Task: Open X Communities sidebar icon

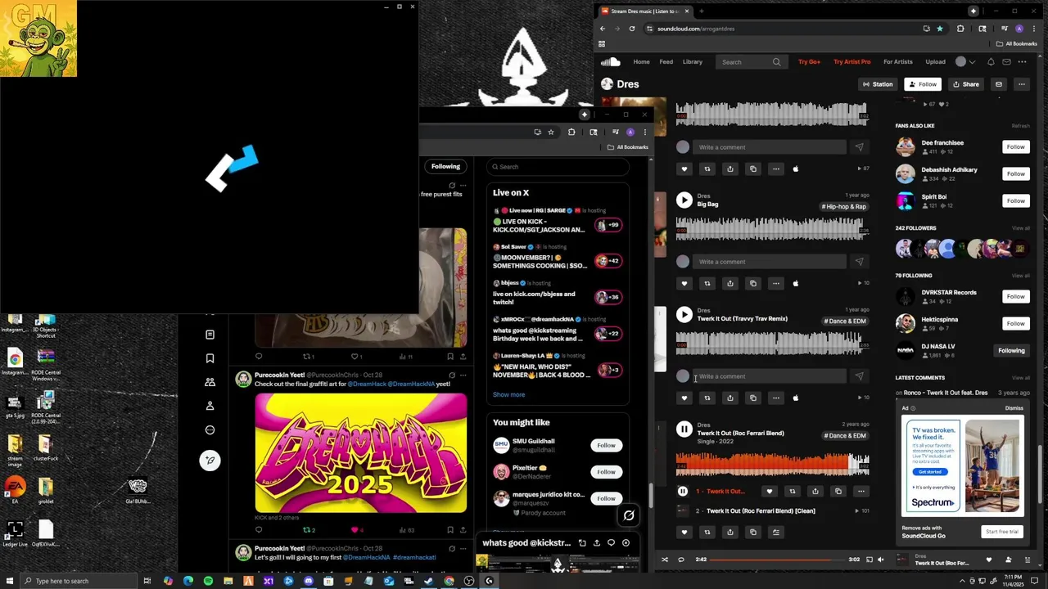Action: (x=210, y=382)
